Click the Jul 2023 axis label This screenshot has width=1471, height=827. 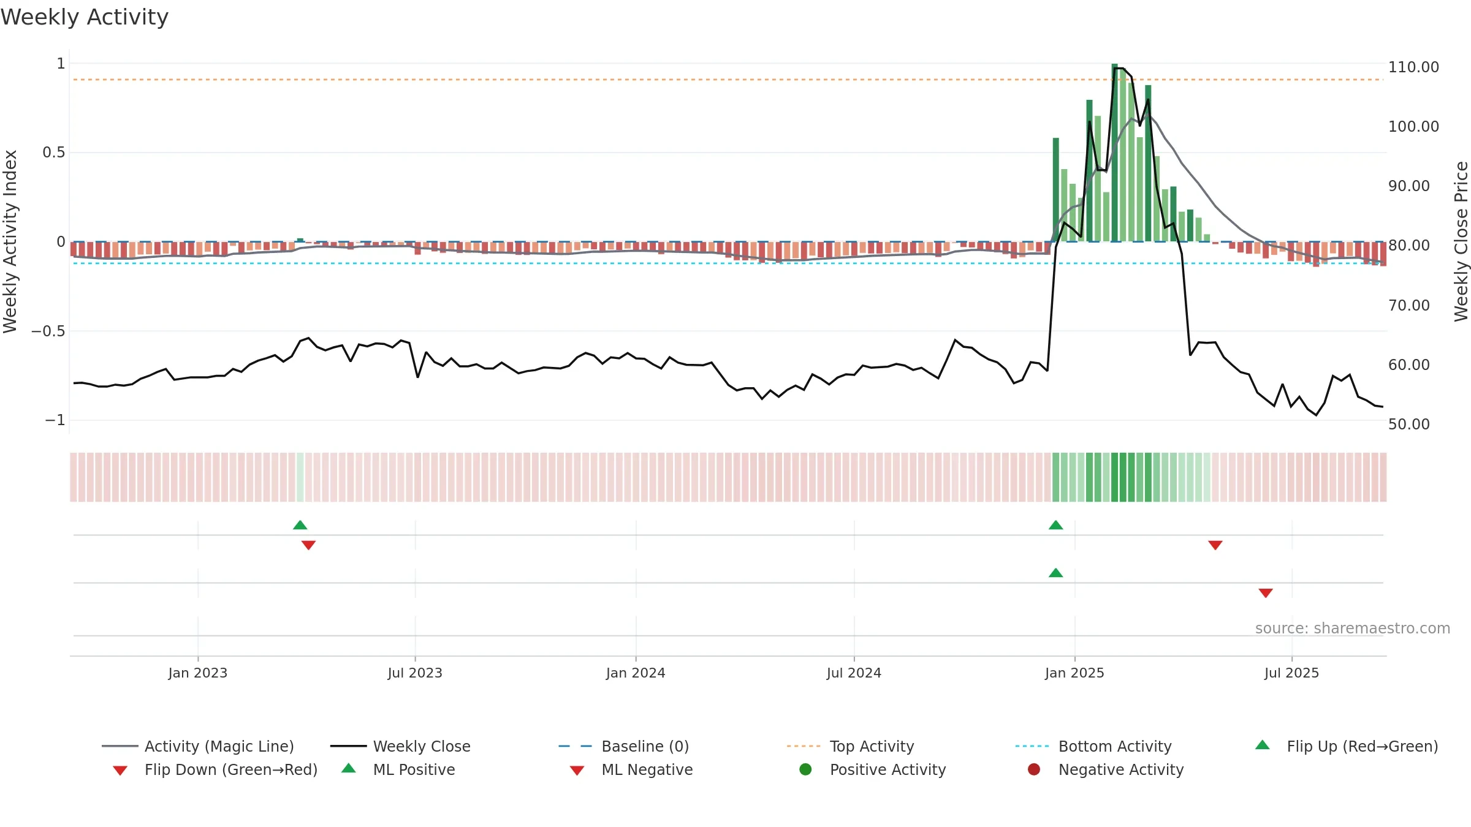(x=415, y=673)
